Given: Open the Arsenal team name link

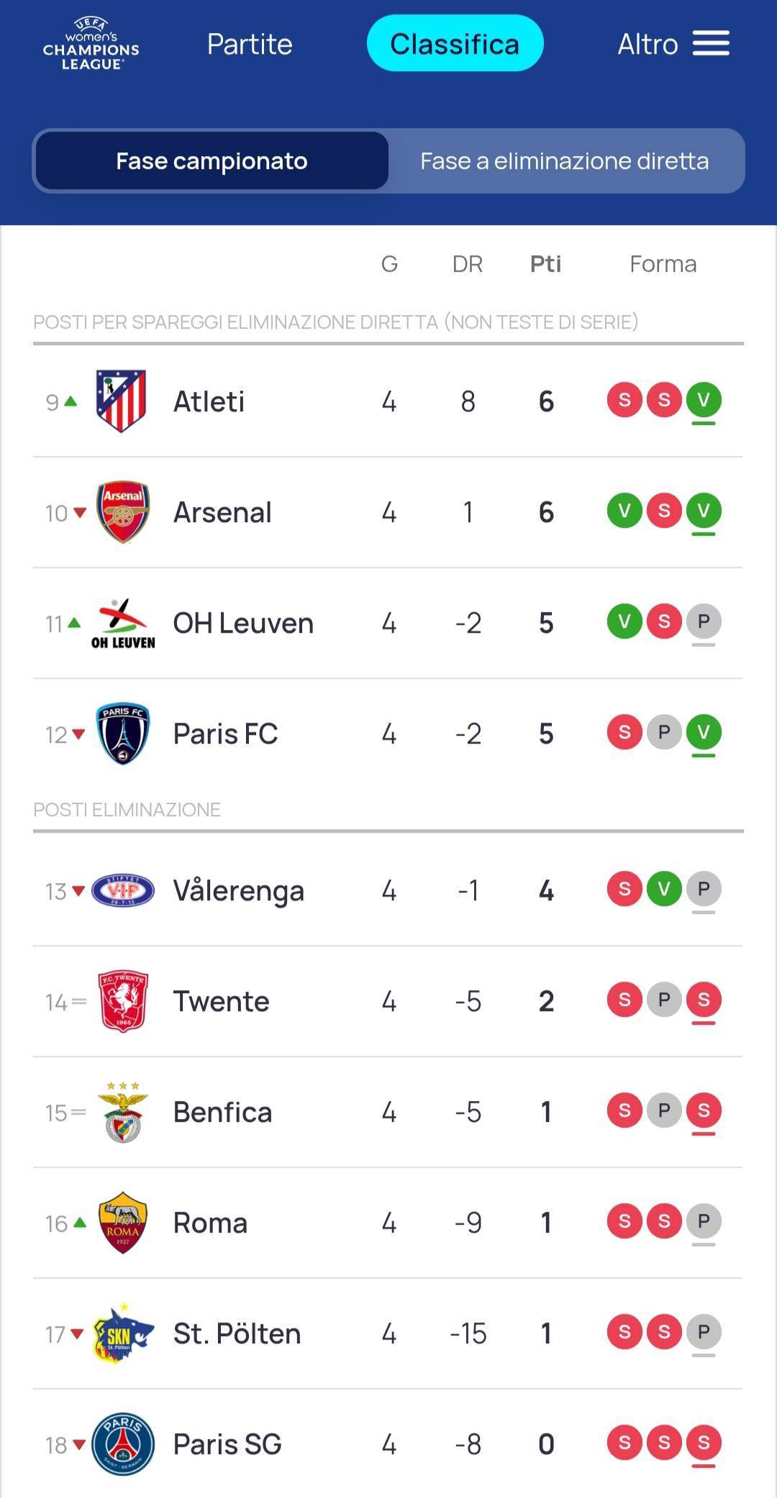Looking at the screenshot, I should click(222, 513).
